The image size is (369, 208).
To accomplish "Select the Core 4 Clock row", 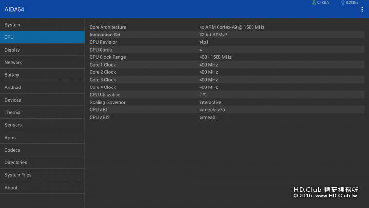I will coord(227,87).
